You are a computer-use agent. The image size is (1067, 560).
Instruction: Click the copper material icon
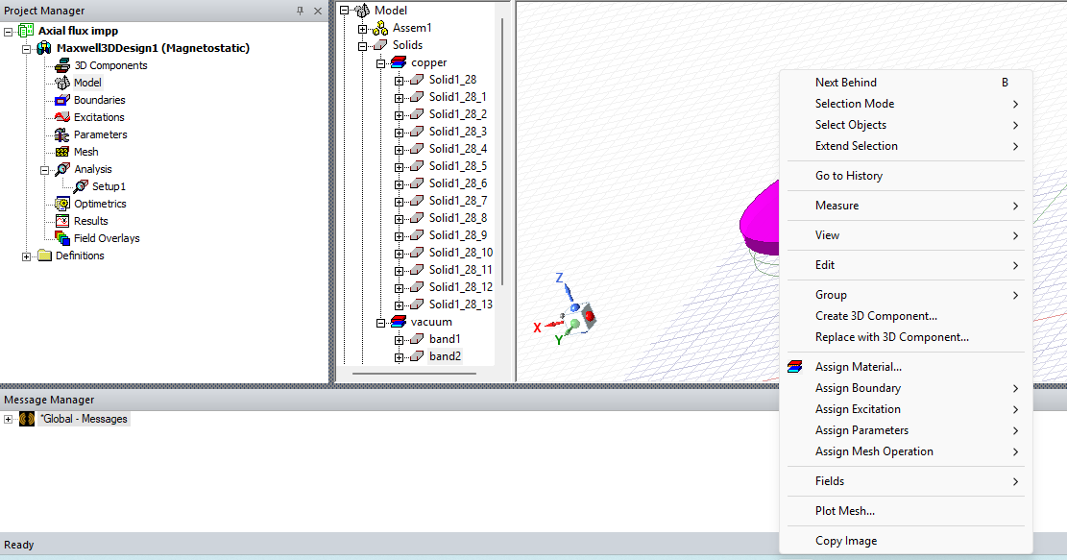click(x=399, y=62)
